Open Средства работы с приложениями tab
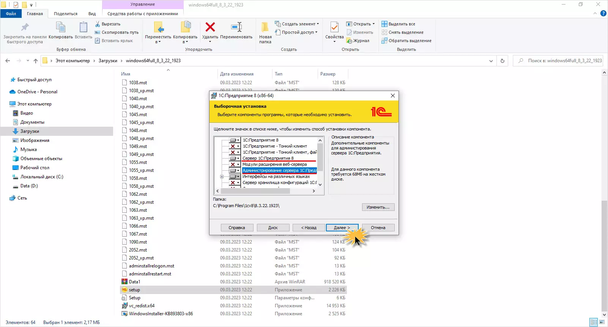Viewport: 608px width, 327px height. [143, 14]
